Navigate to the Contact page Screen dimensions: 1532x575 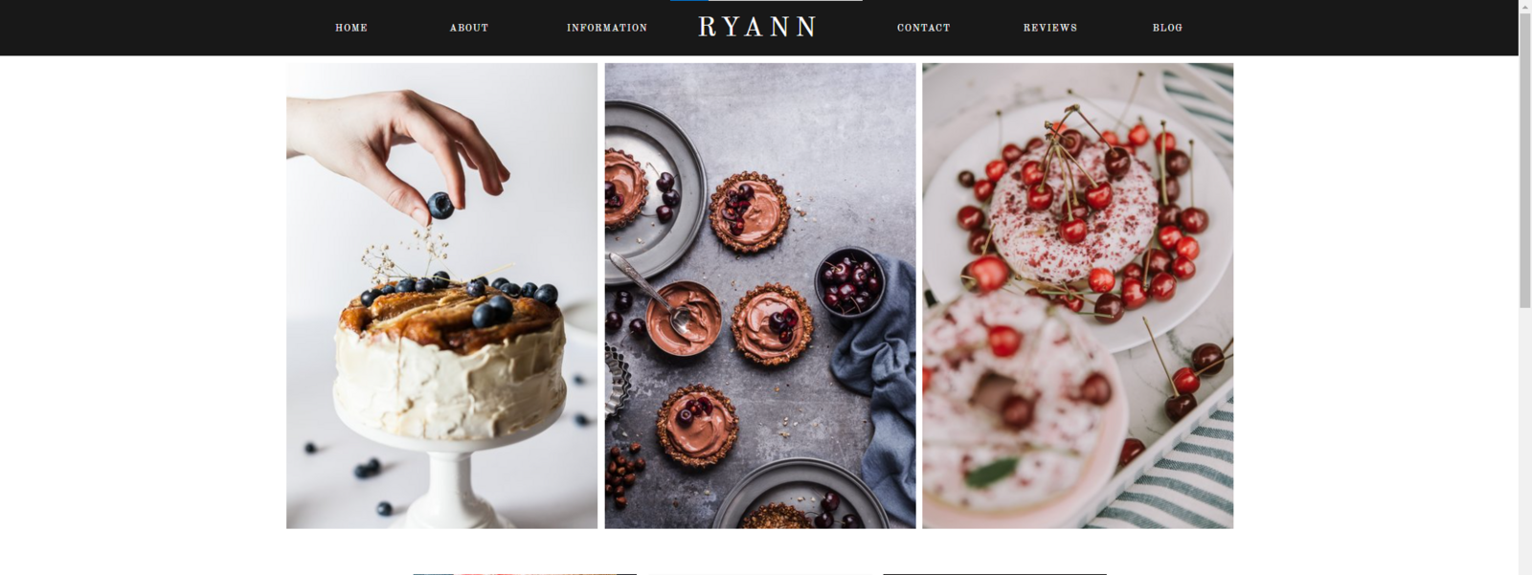pyautogui.click(x=924, y=28)
